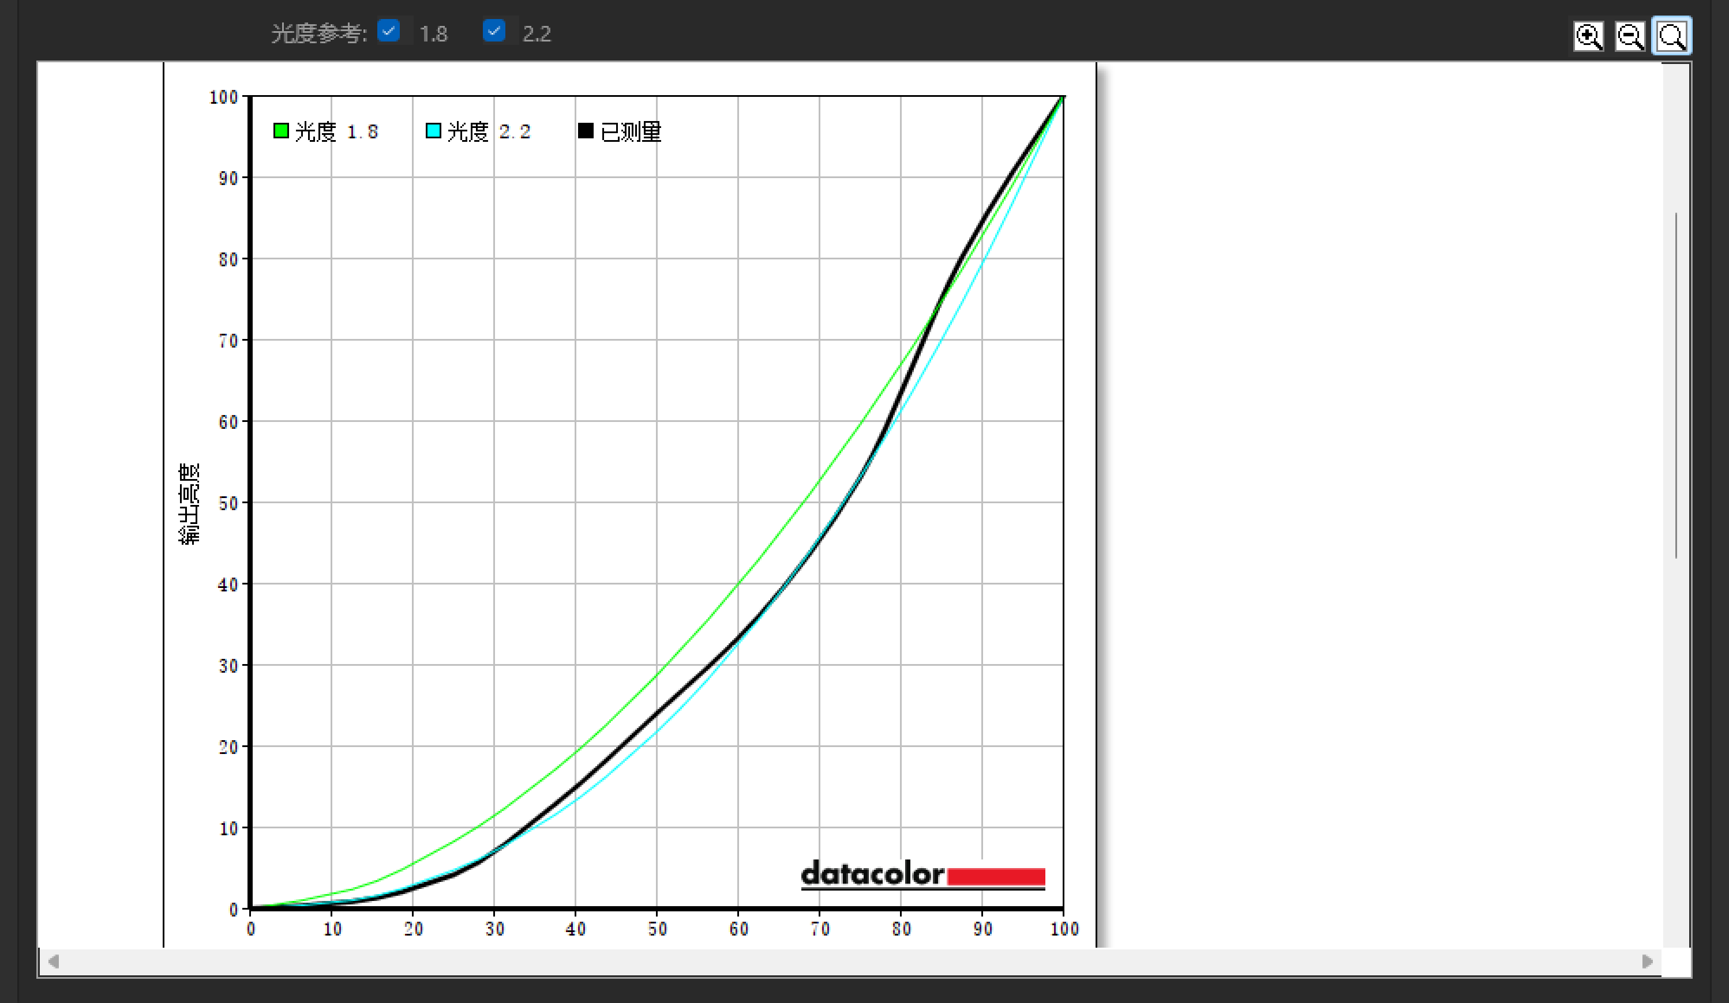Click the zoom in magnifier icon
The width and height of the screenshot is (1729, 1003).
click(1588, 36)
